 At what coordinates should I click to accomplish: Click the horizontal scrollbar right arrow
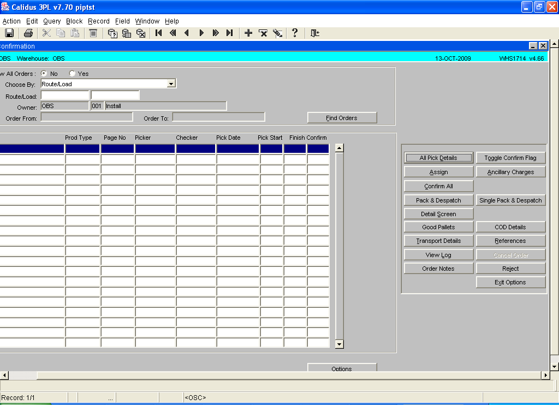[x=545, y=375]
